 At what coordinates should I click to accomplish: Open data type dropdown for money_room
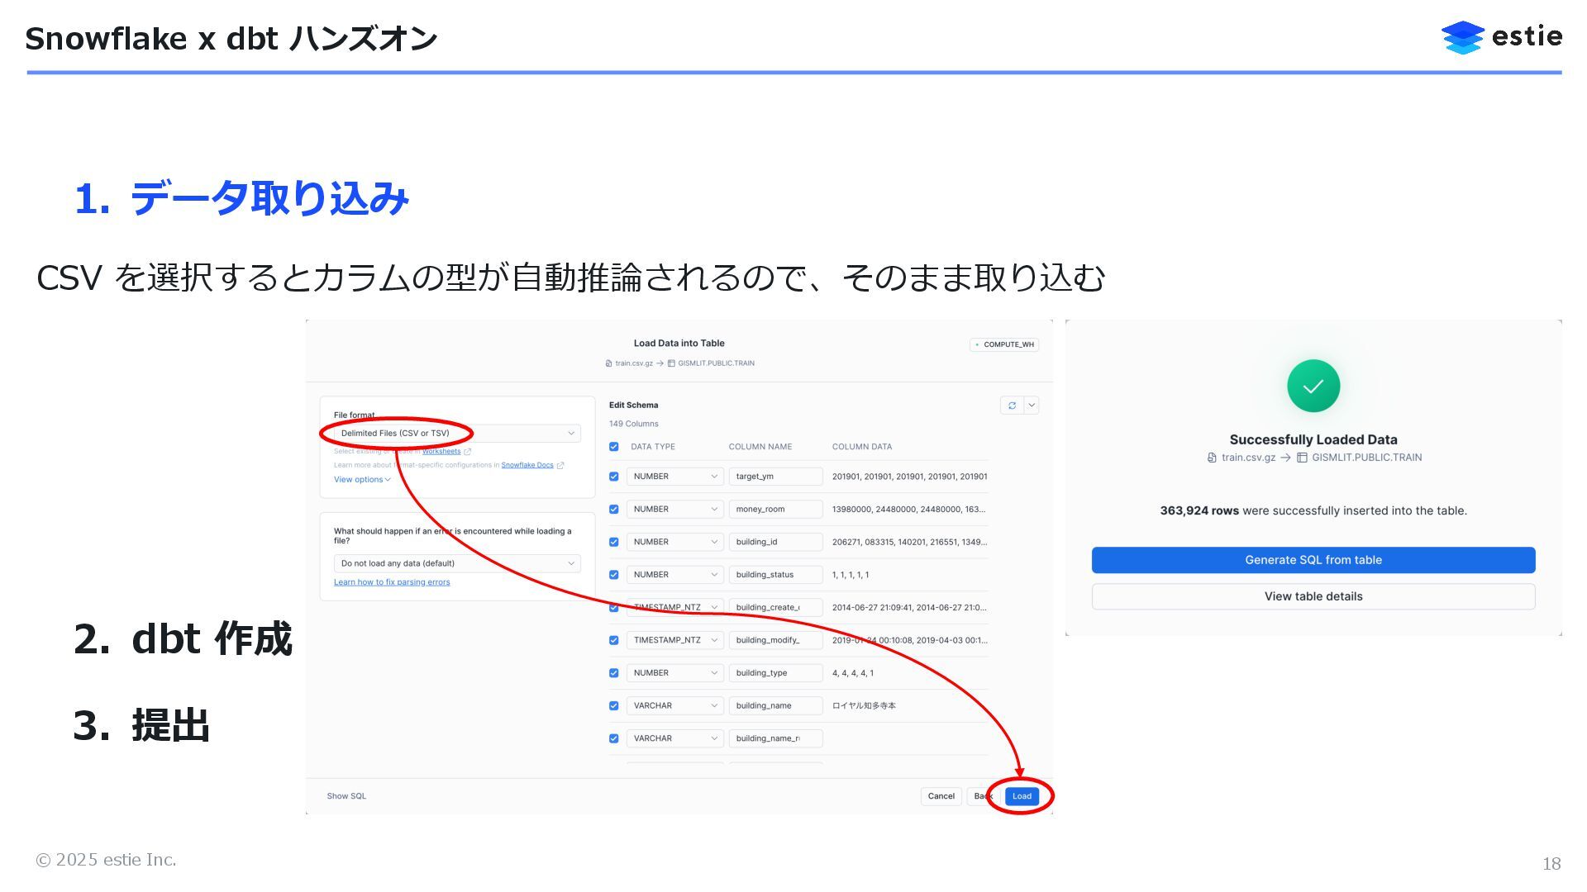(x=674, y=510)
